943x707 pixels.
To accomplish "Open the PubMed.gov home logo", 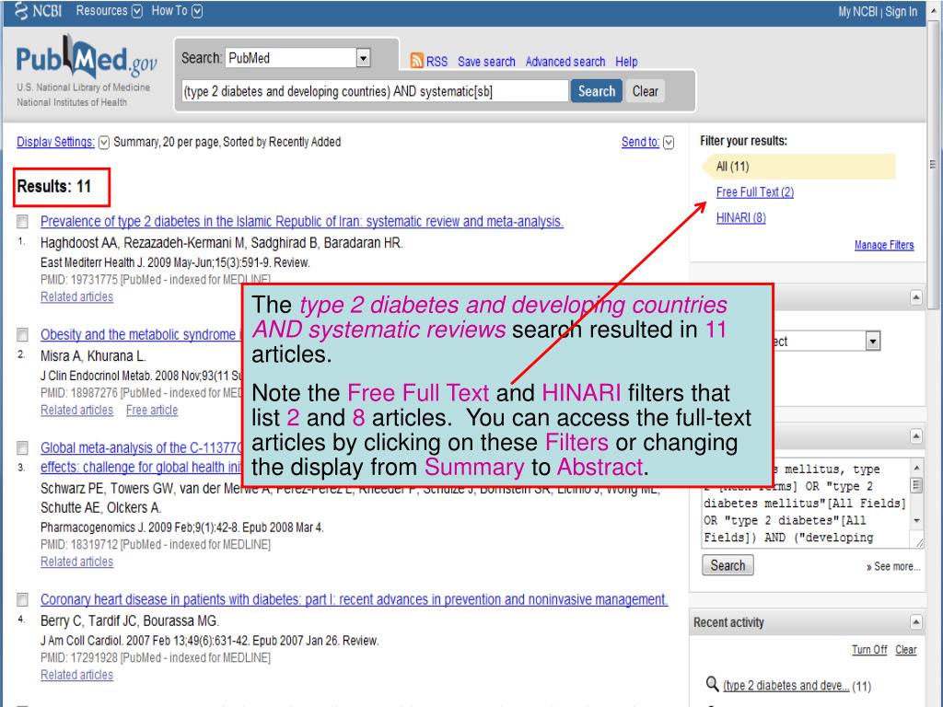I will click(x=87, y=58).
